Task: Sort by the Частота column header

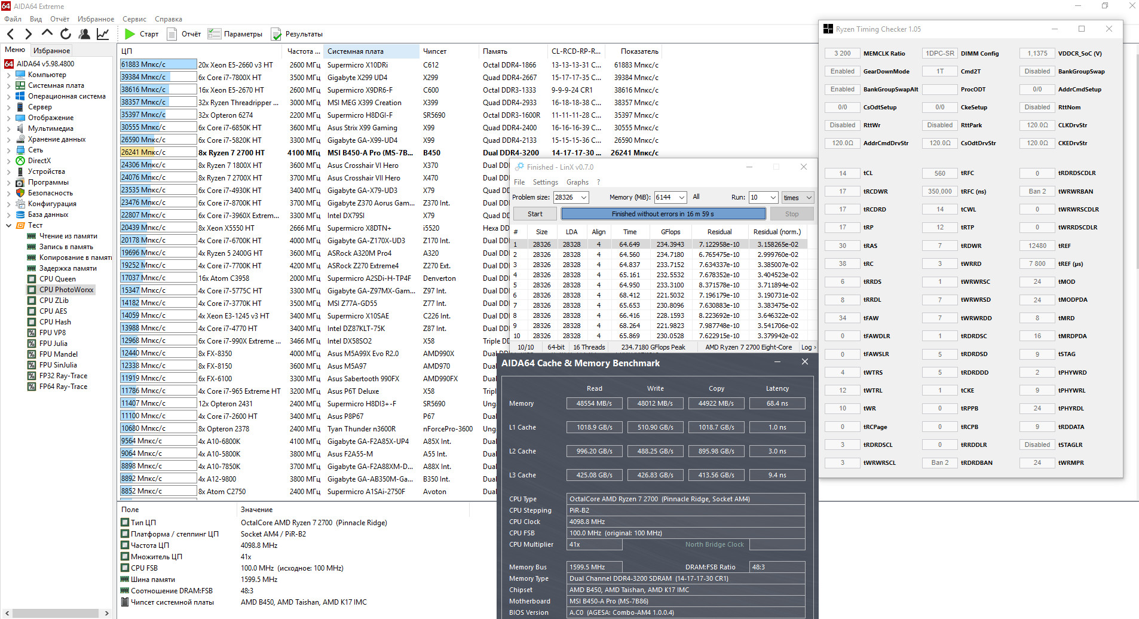Action: (x=302, y=51)
